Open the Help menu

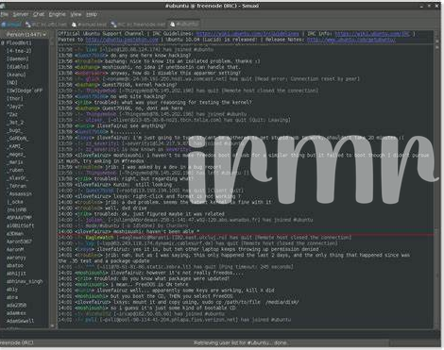[92, 14]
